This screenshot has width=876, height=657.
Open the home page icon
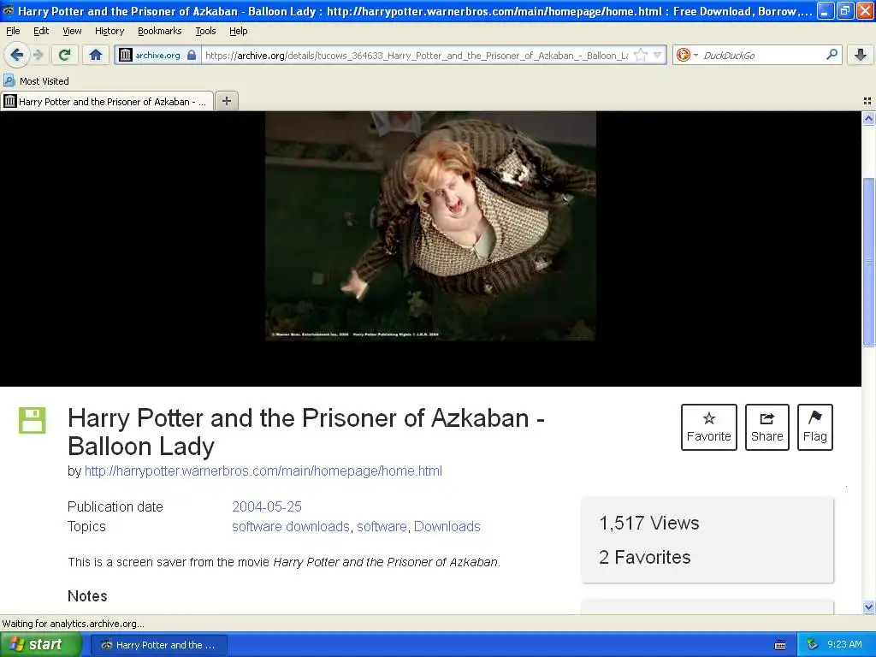click(96, 55)
